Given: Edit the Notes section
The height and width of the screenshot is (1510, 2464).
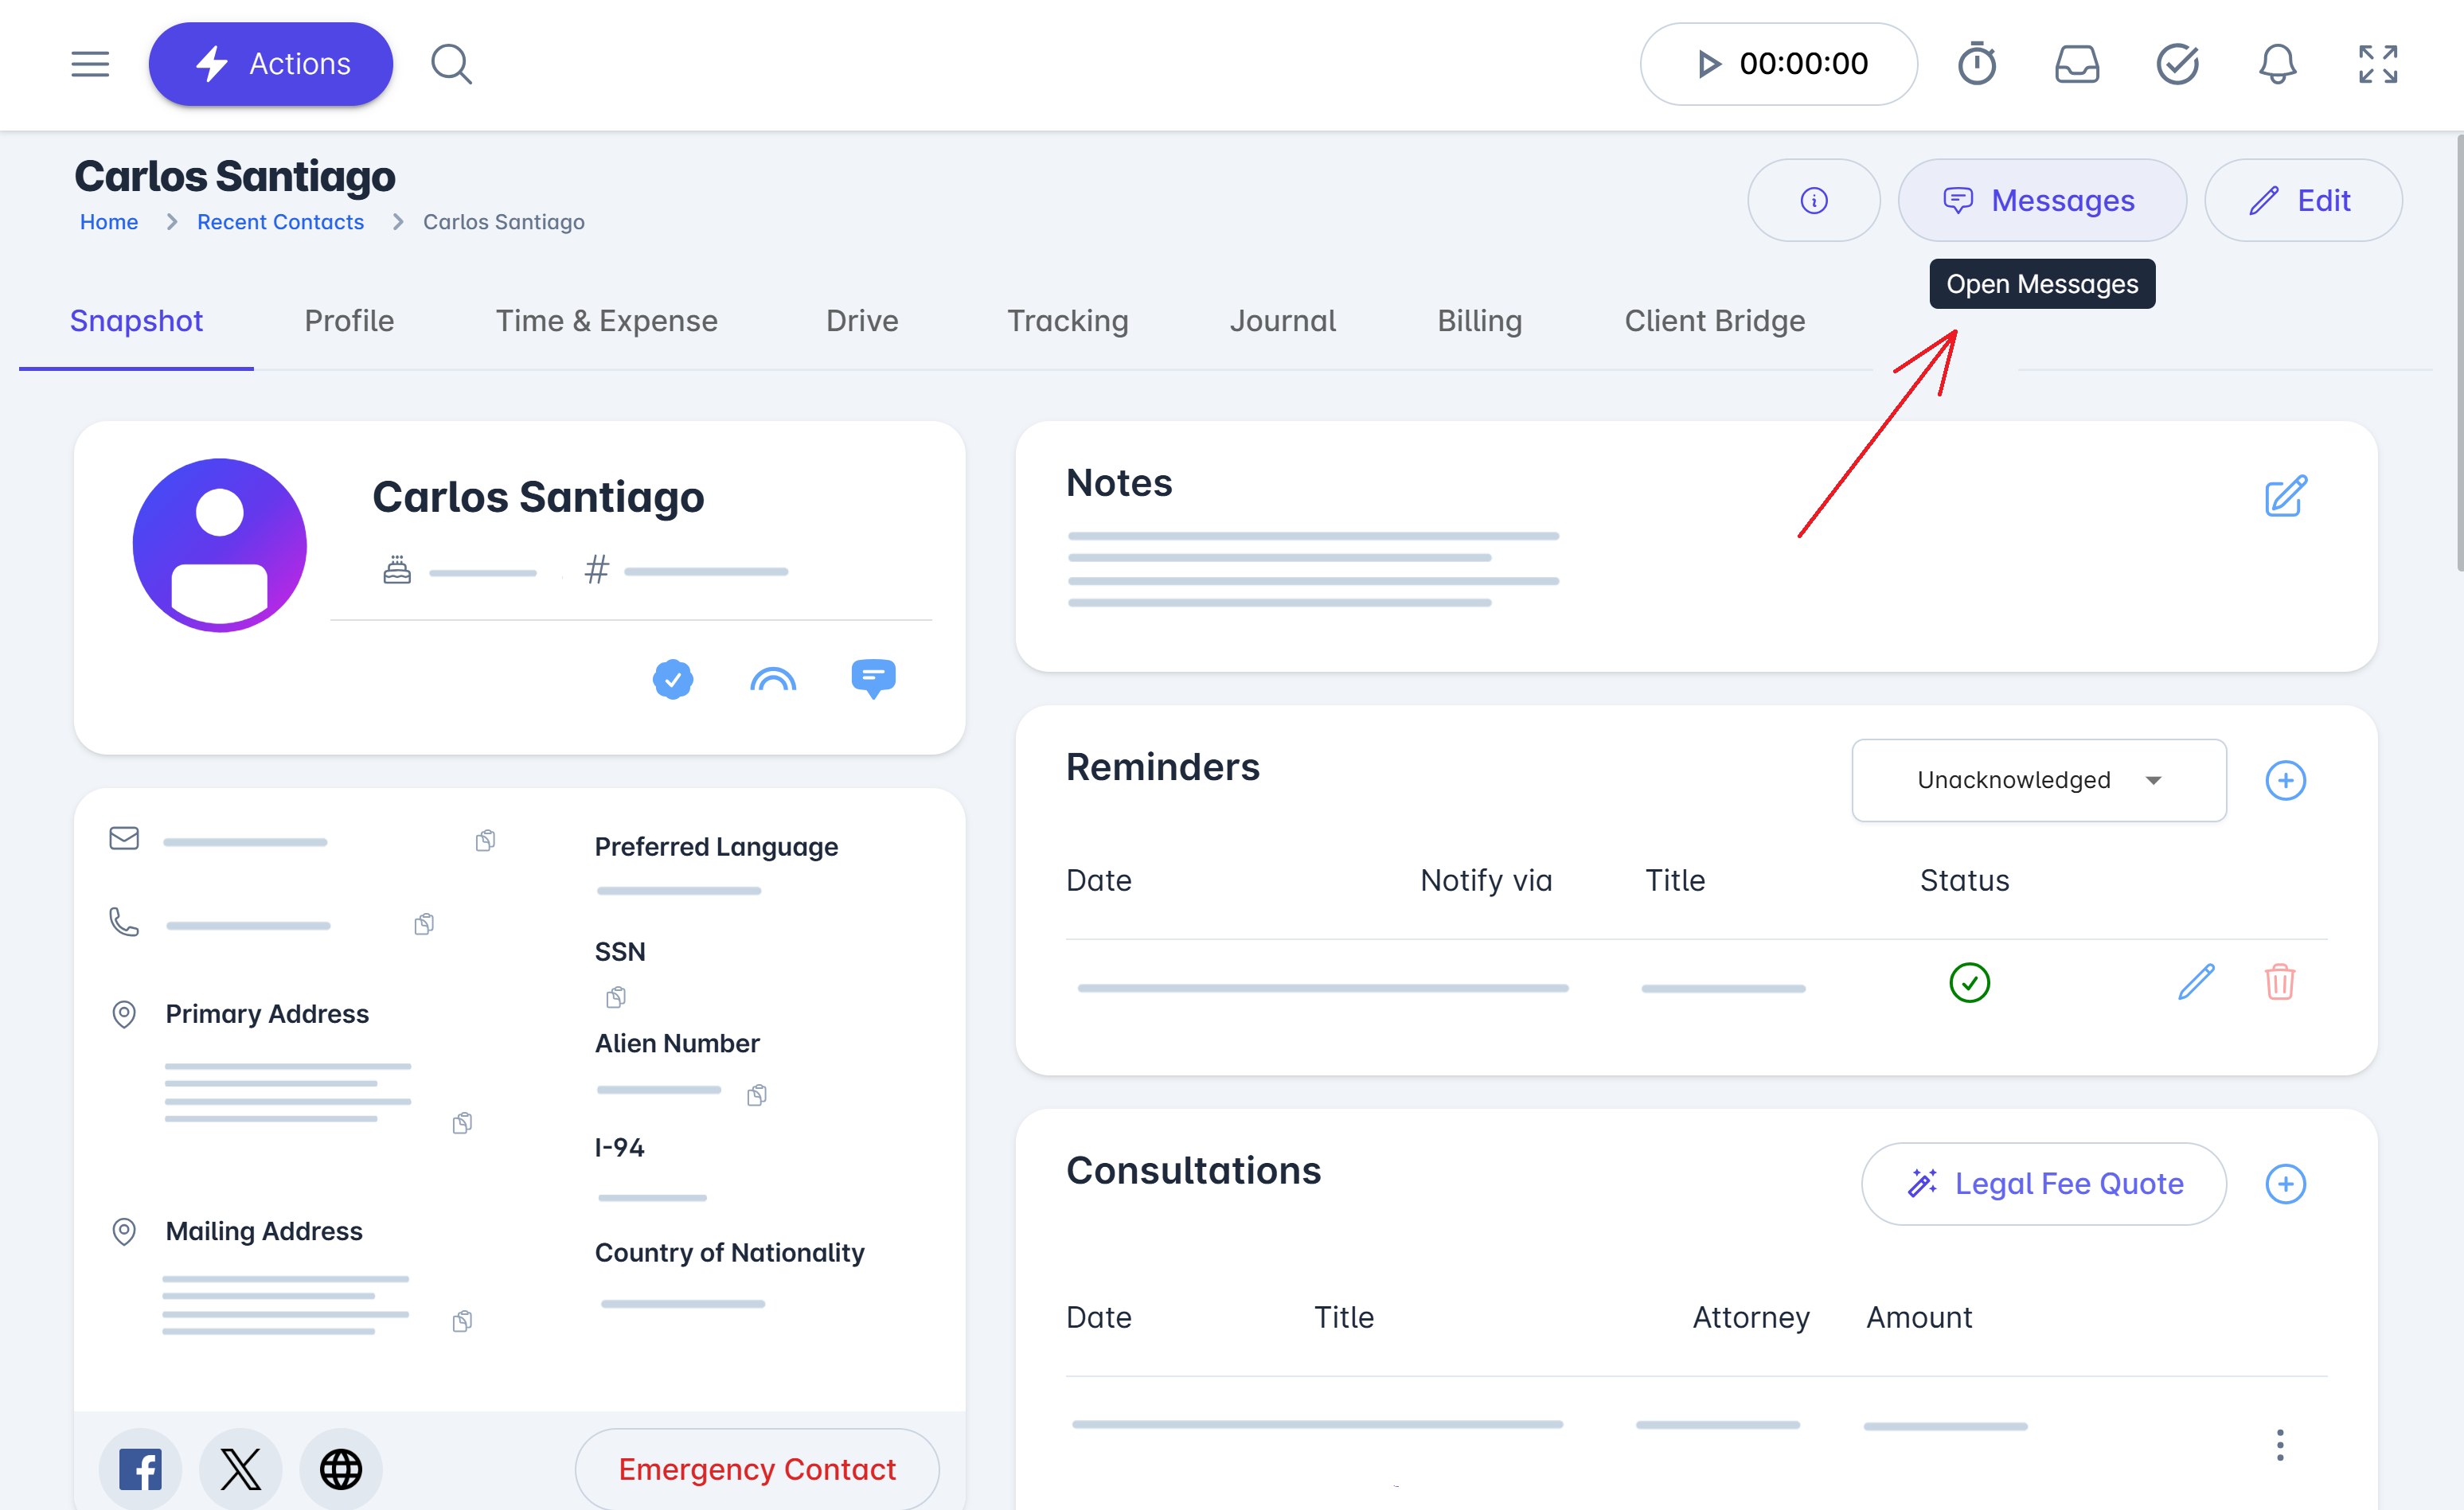Looking at the screenshot, I should pyautogui.click(x=2285, y=496).
